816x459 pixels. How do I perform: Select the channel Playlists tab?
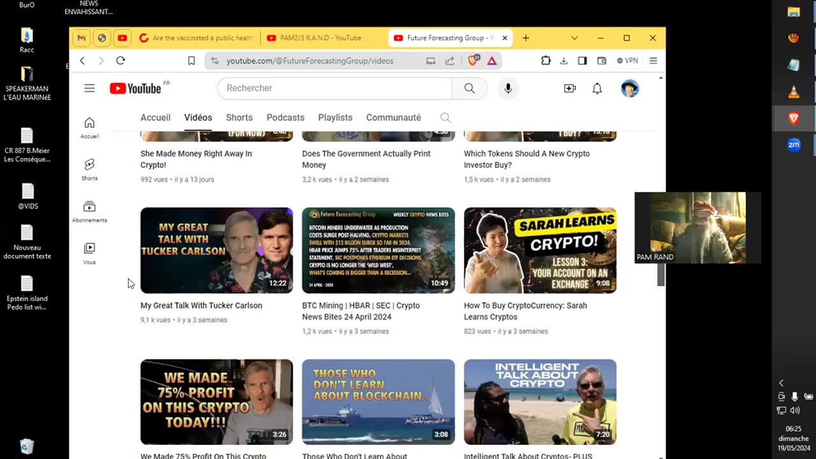(335, 117)
